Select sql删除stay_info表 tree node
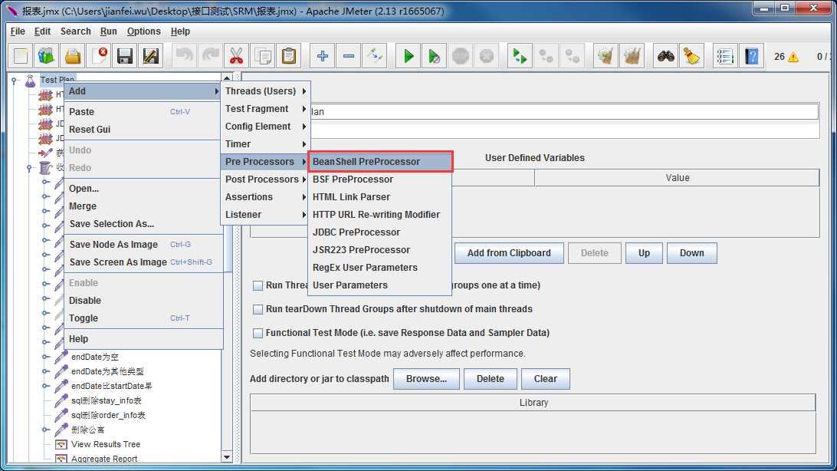Image resolution: width=837 pixels, height=471 pixels. [x=107, y=400]
